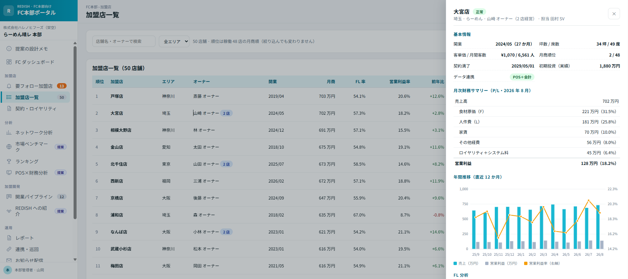The image size is (628, 279).
Task: Click the 2店 badge beside 小林 オーナー
Action: [226, 232]
